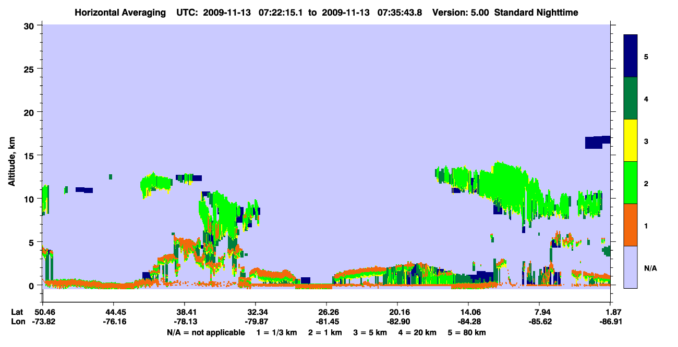Click legend text '1 = 1/3 km'
Image resolution: width=678 pixels, height=347 pixels.
tap(277, 332)
